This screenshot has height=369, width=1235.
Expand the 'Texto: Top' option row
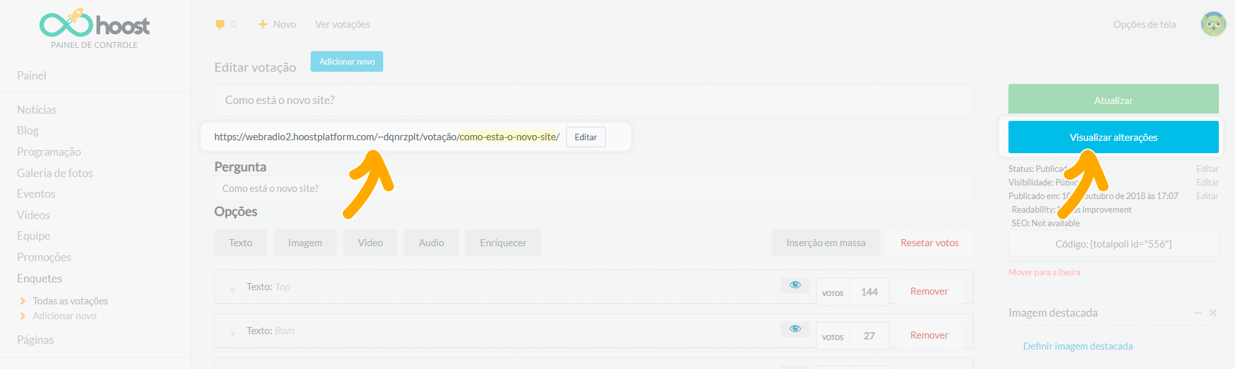click(x=232, y=290)
